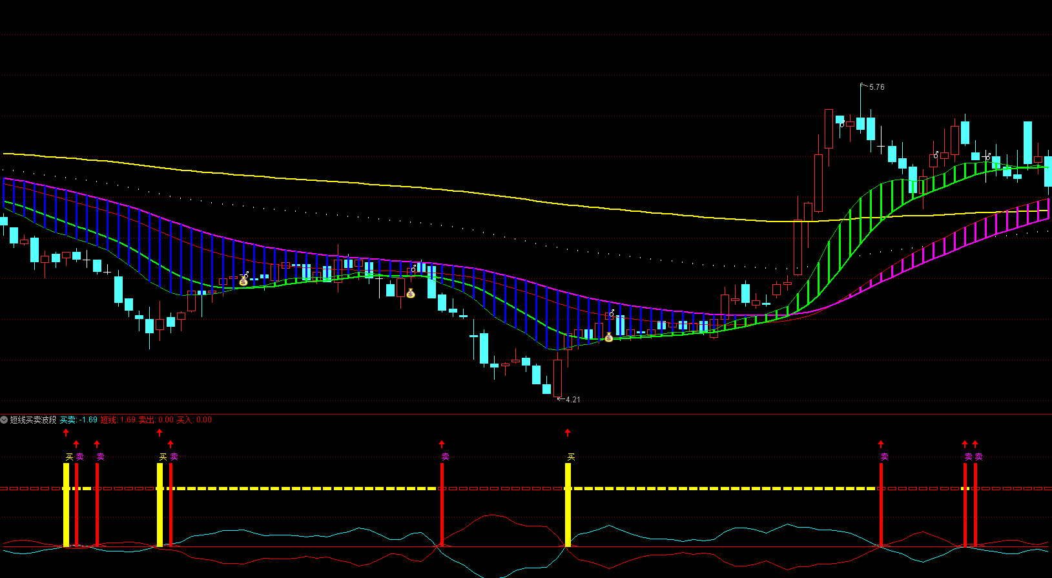Click the ♂ marker left of the 5.76 peak
This screenshot has height=578, width=1052.
click(843, 124)
